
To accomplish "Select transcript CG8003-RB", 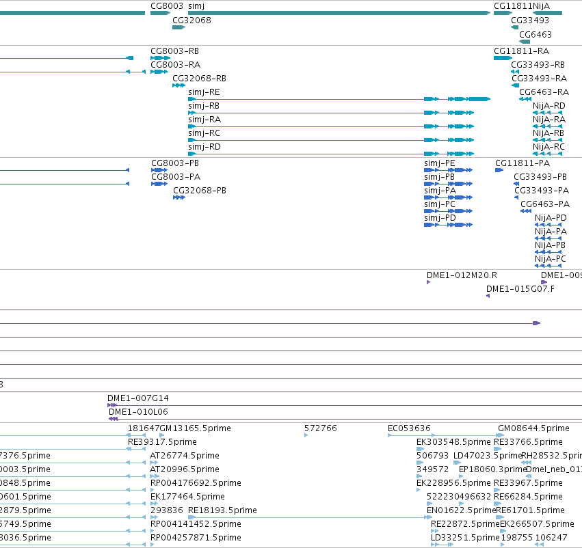I will click(x=174, y=51).
